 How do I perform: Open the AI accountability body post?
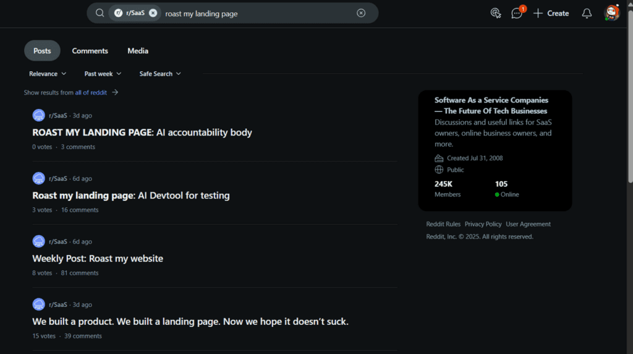click(142, 132)
